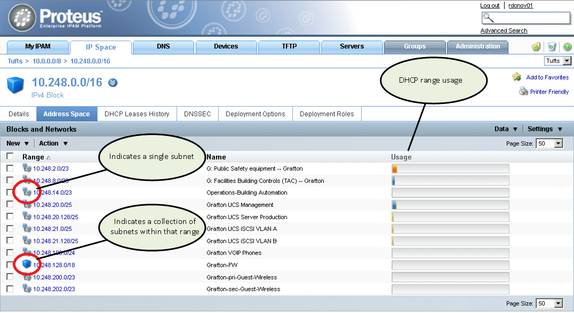Open the Administration tab
The image size is (574, 313).
(477, 47)
